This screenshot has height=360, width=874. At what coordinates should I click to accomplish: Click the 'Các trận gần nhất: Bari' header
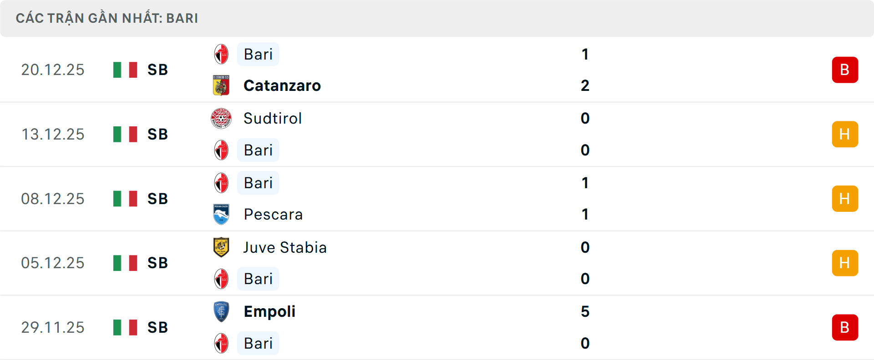[x=107, y=18]
